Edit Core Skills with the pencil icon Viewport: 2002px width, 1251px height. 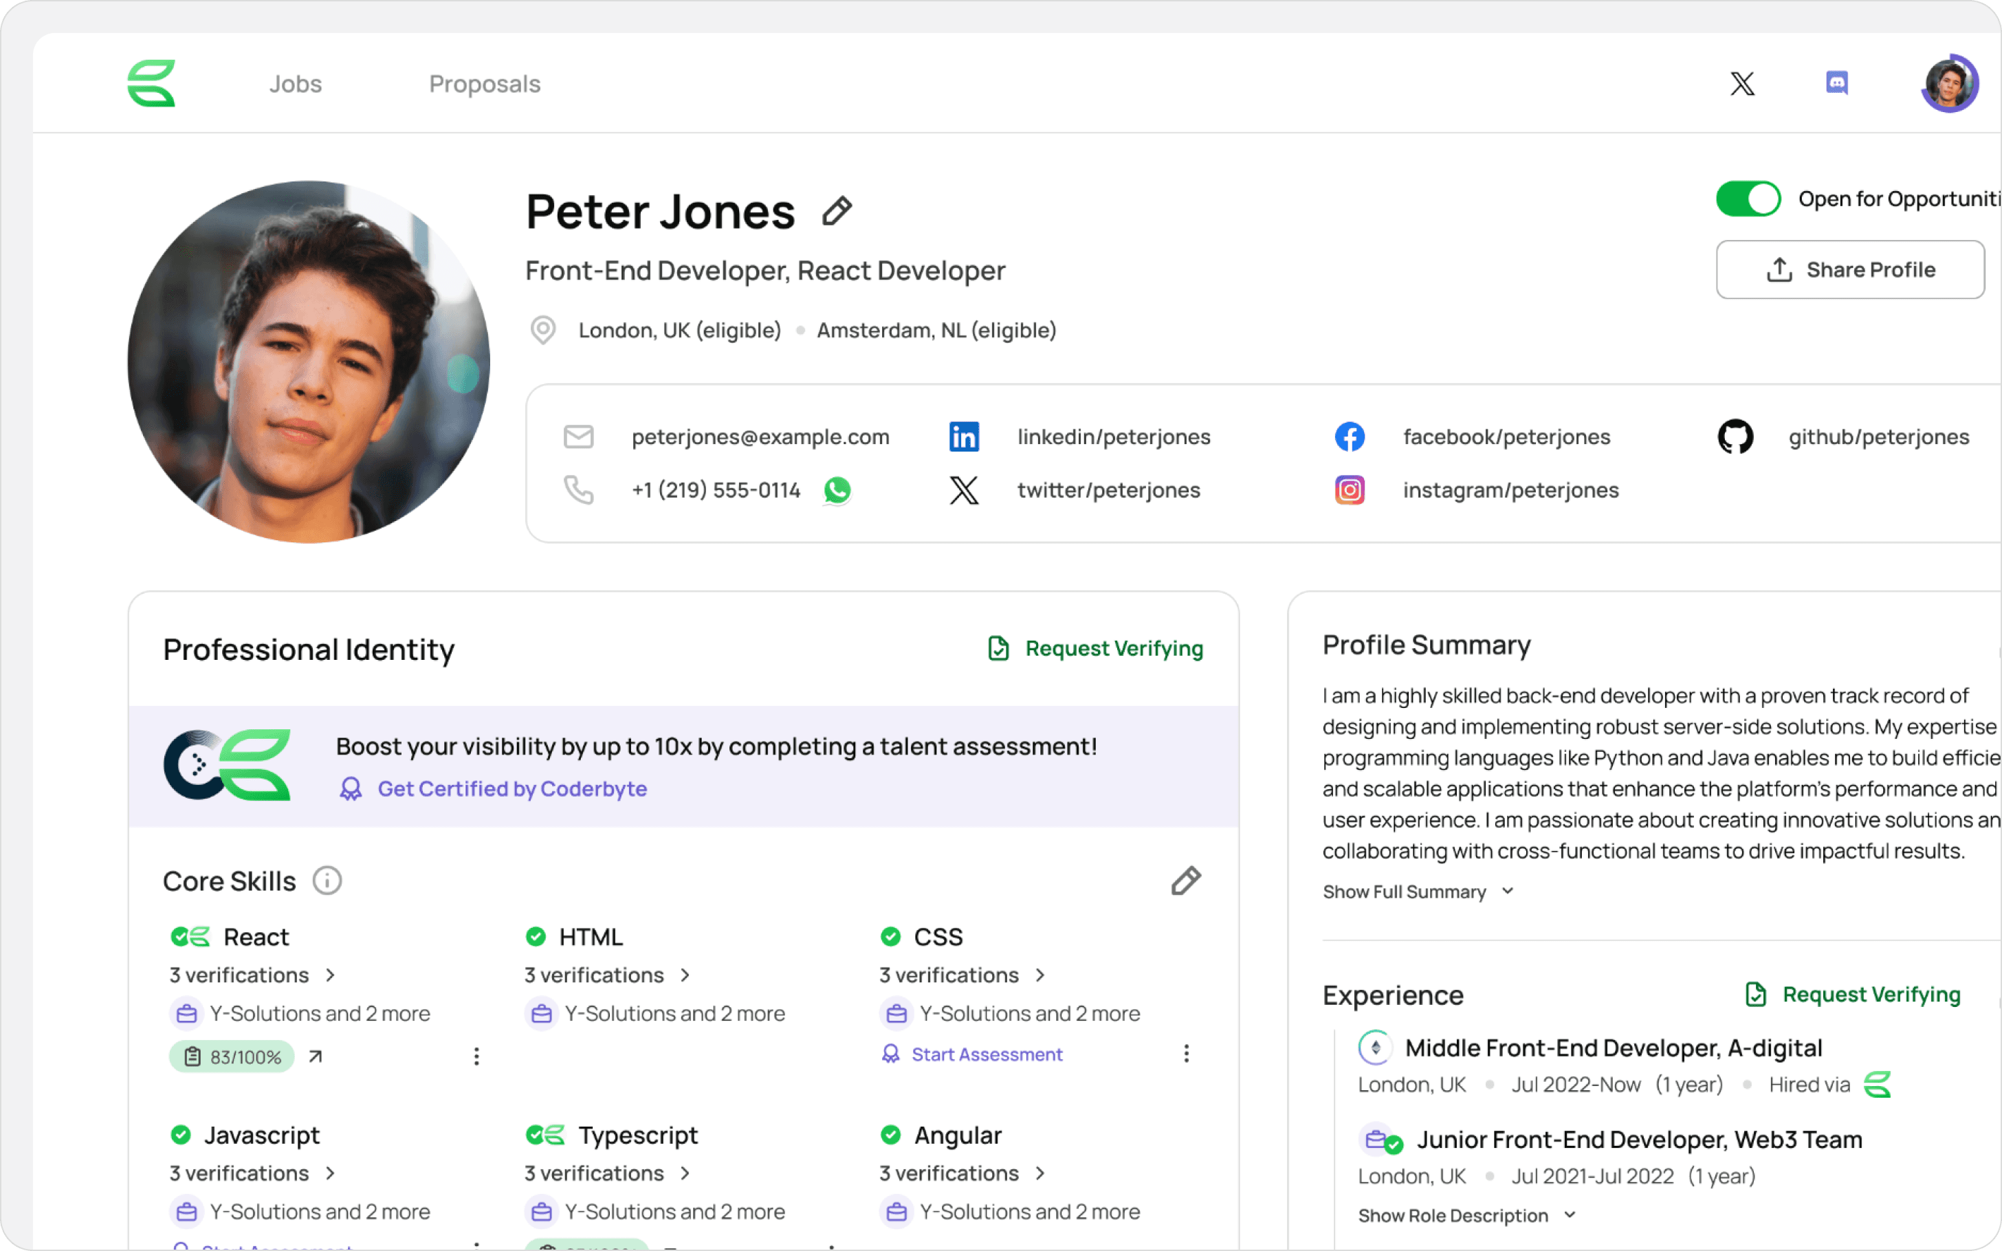tap(1185, 881)
